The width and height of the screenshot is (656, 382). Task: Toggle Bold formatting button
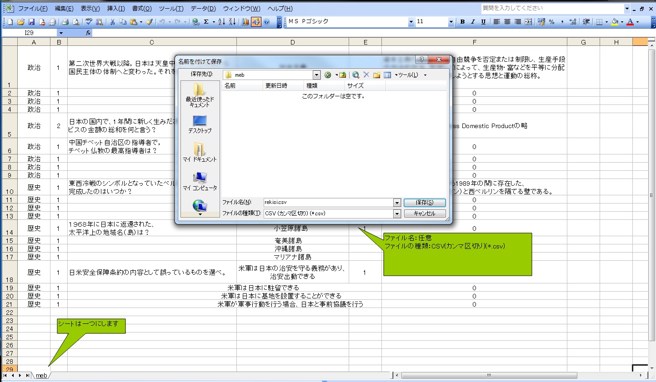tap(462, 22)
